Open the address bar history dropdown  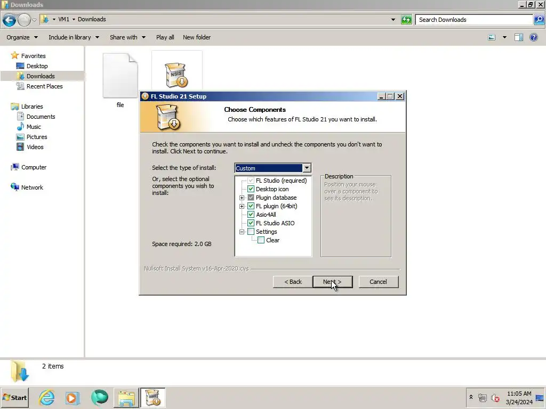coord(393,20)
